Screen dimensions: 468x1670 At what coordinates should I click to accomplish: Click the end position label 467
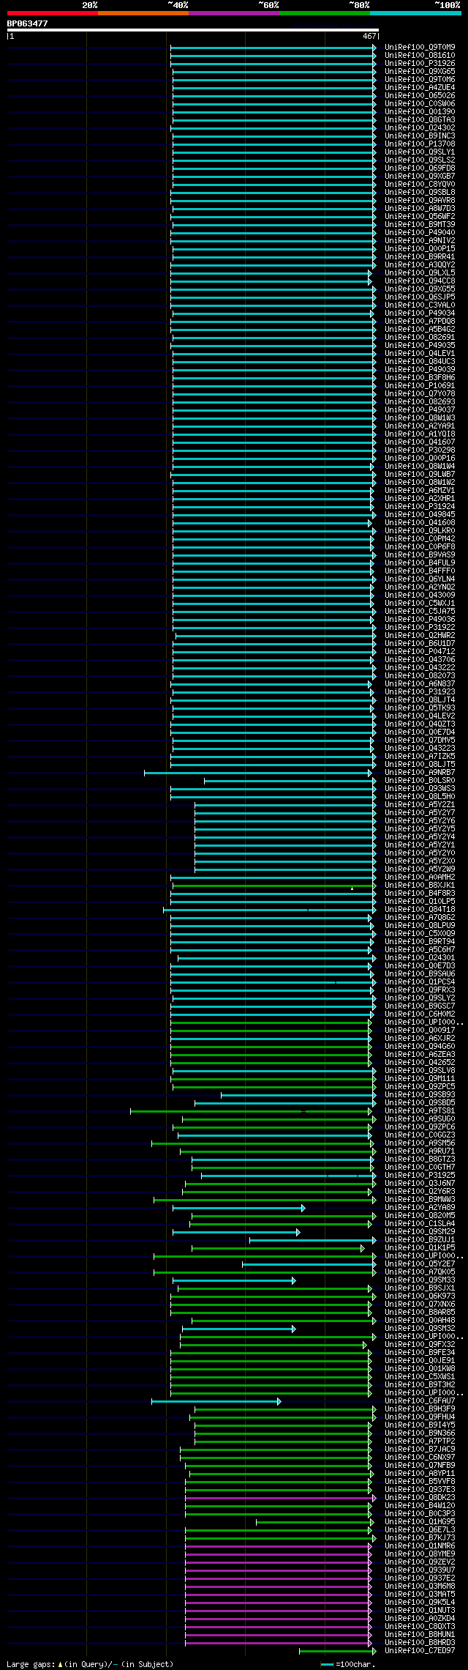coord(369,36)
